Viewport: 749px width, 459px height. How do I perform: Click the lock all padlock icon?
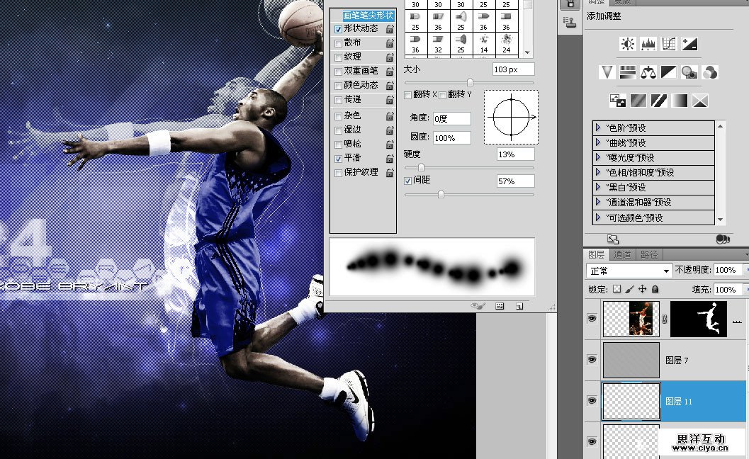(655, 289)
